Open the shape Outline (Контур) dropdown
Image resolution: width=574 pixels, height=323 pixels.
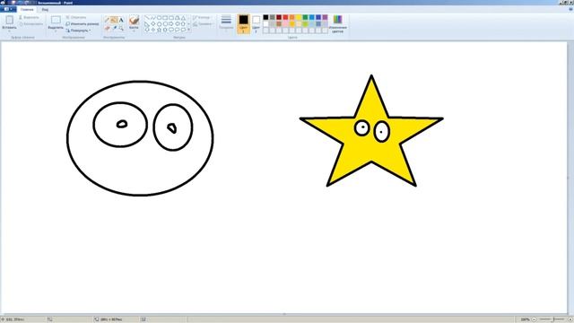coord(202,17)
